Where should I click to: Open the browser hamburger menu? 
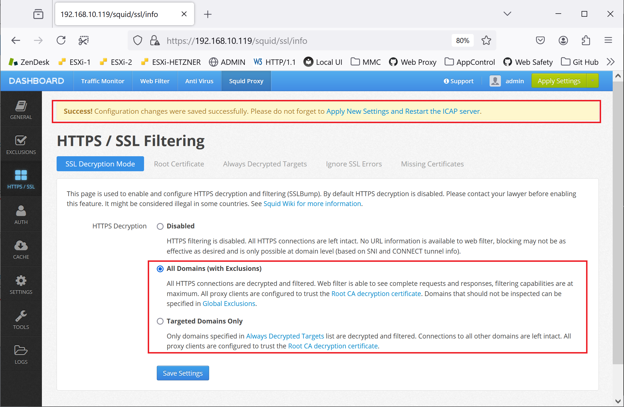click(608, 40)
